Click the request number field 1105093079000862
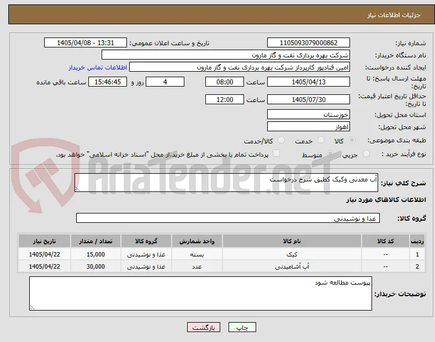This screenshot has height=342, width=435. pyautogui.click(x=308, y=42)
